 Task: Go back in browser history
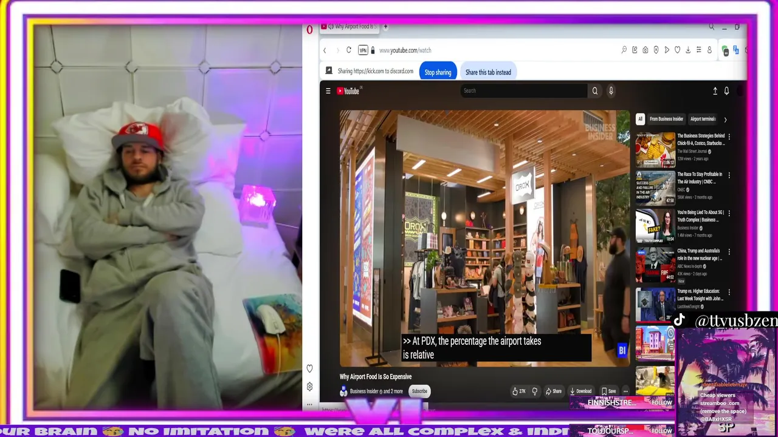(x=325, y=50)
